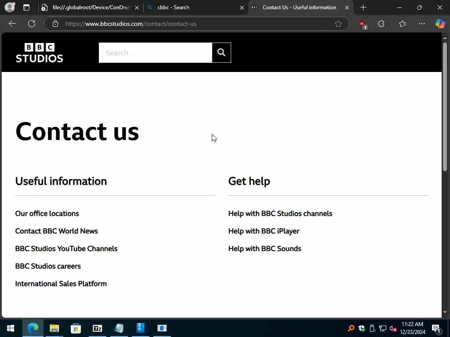The image size is (450, 337).
Task: Click the address bar URL
Action: 131,24
